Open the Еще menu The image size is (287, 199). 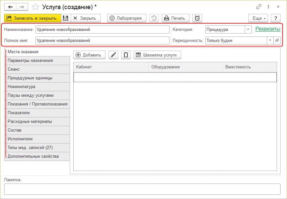[258, 18]
